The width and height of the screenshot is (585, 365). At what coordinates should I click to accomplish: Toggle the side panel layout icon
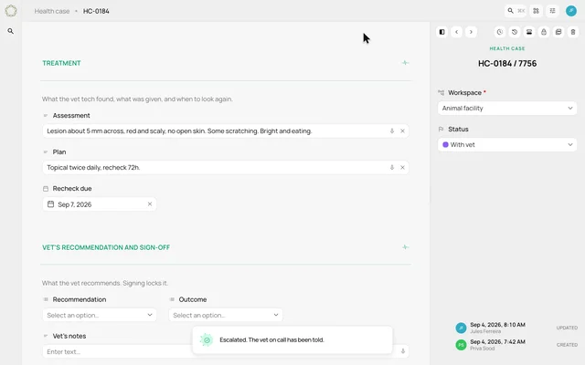441,32
